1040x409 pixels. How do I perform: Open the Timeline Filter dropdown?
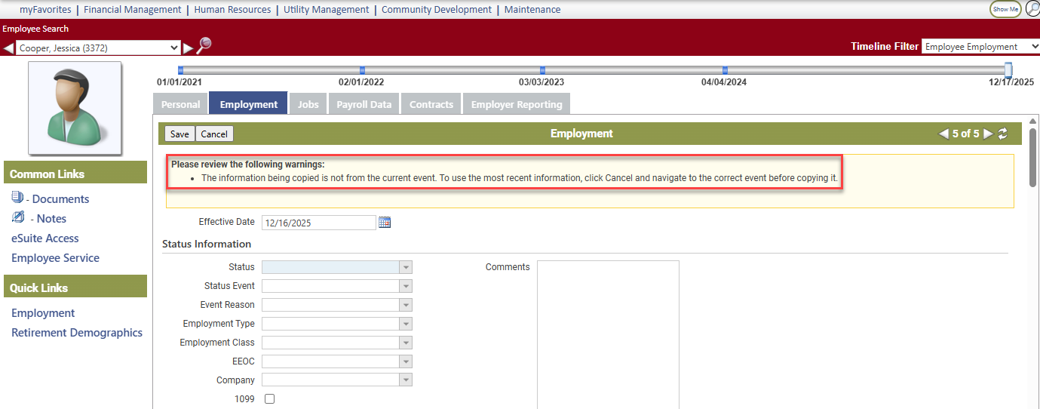[971, 47]
